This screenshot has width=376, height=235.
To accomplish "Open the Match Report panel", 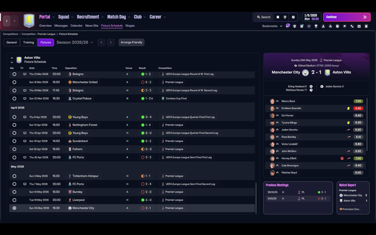I will [353, 198].
